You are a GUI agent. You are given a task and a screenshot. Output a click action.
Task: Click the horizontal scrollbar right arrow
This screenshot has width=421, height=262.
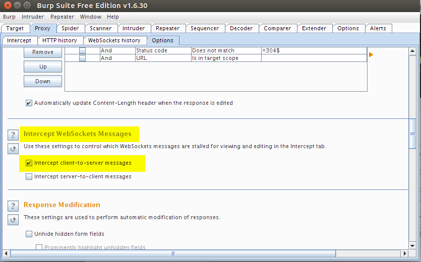(405, 253)
